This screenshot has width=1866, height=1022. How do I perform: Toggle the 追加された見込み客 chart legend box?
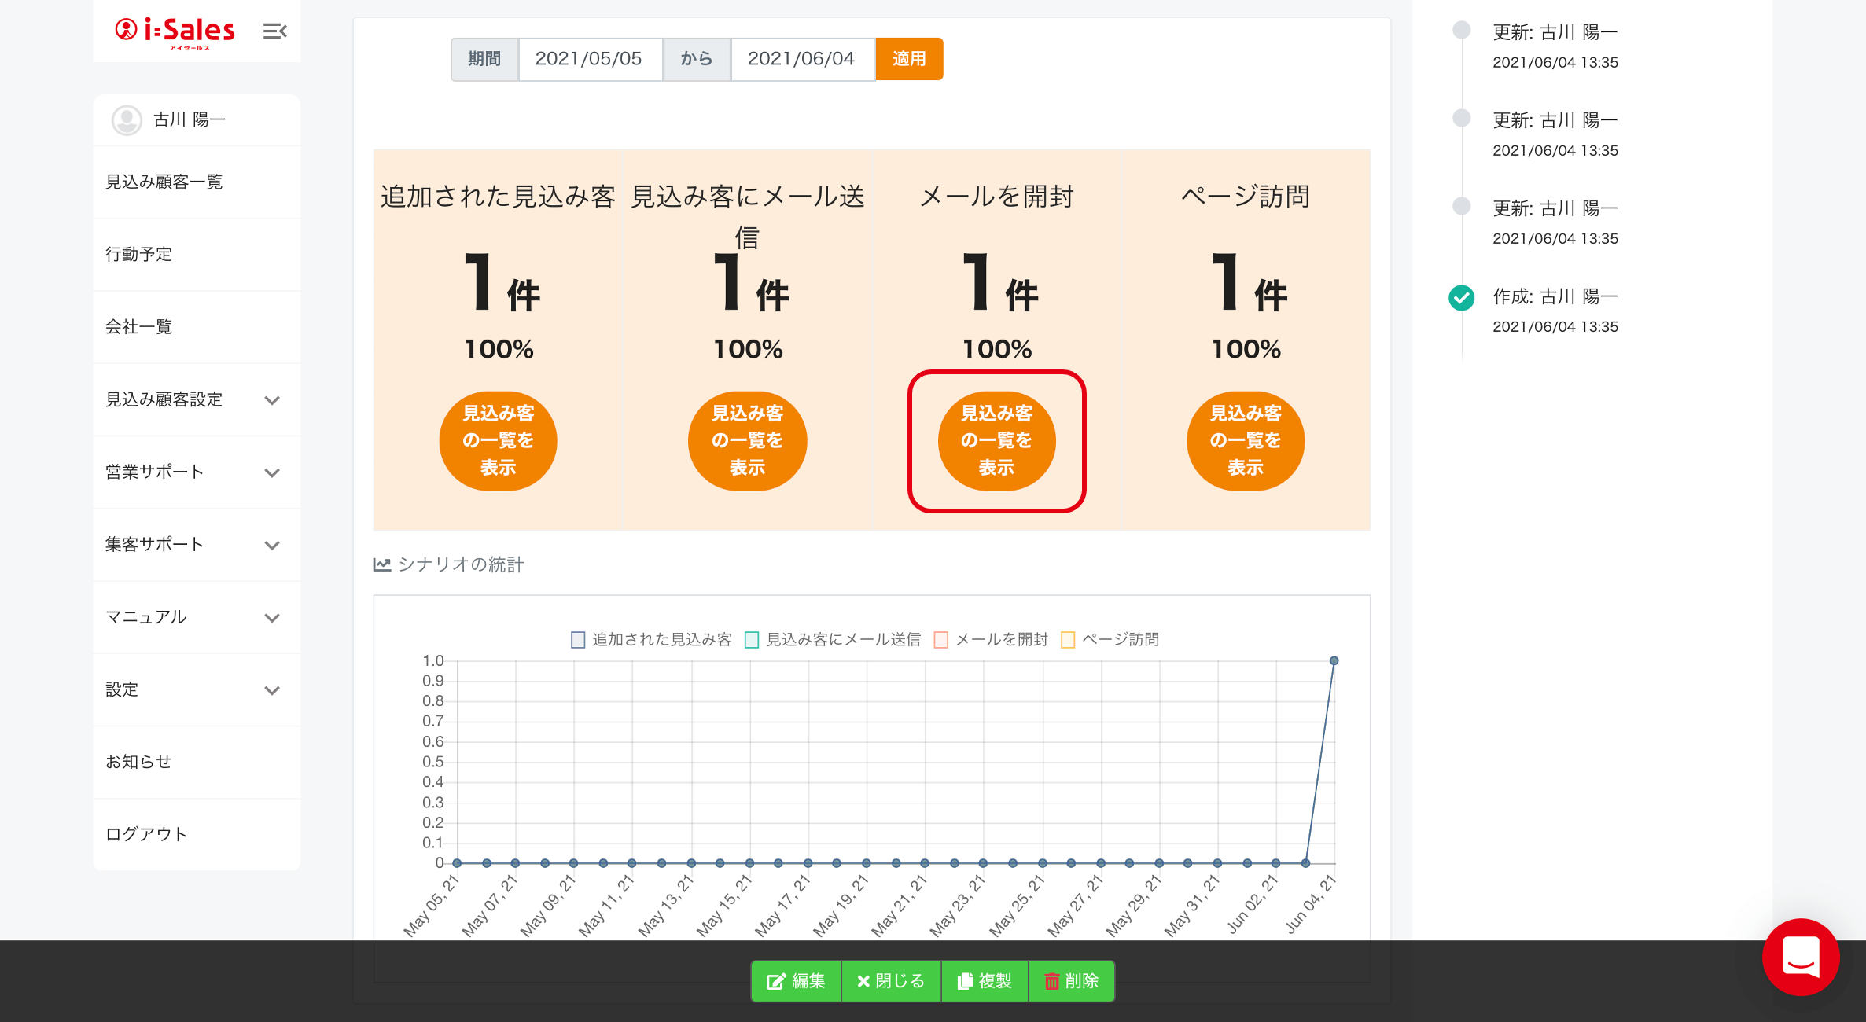(x=578, y=639)
